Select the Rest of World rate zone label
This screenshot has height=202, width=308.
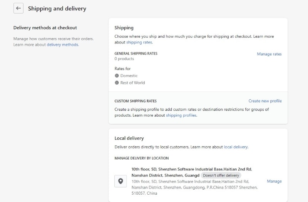coord(133,83)
